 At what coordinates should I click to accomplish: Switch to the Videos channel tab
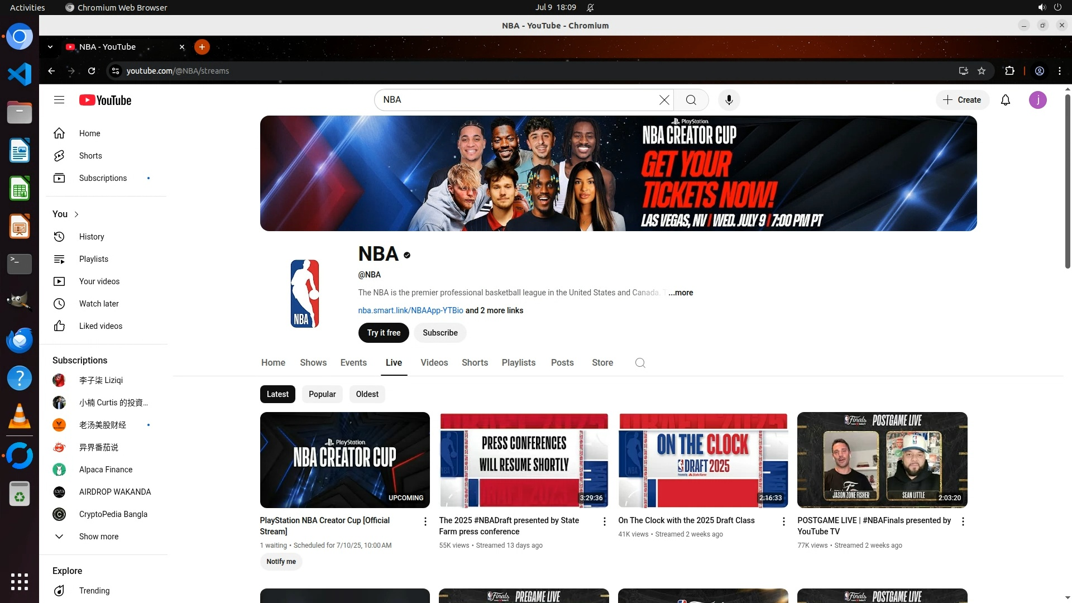pos(434,363)
